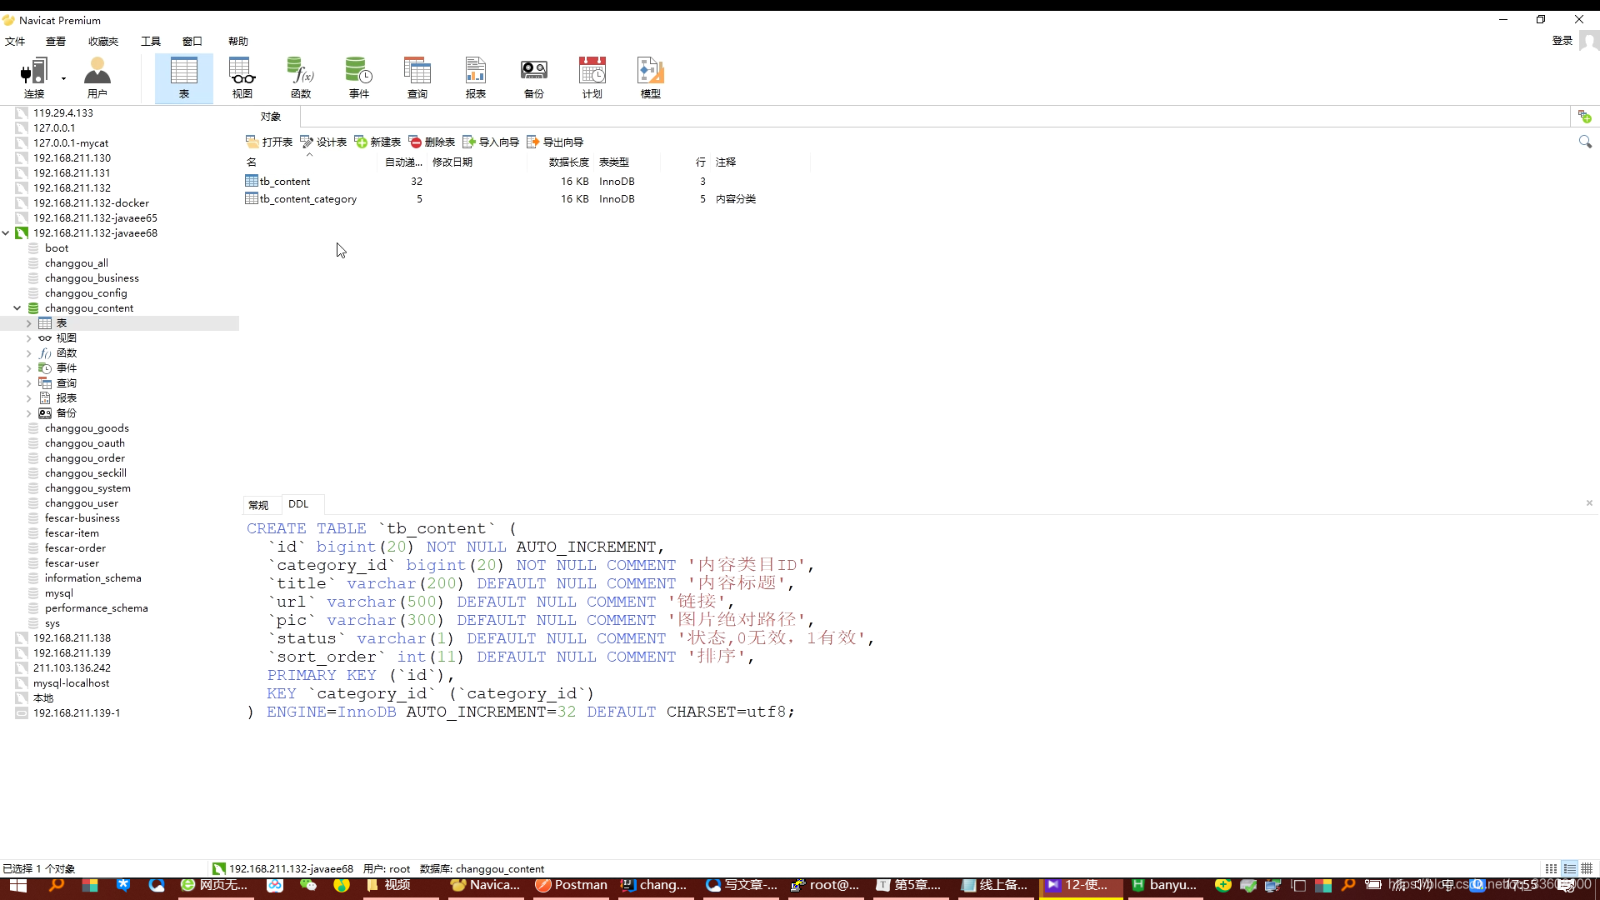Open the Query (查询) toolbar icon
This screenshot has width=1600, height=900.
tap(417, 78)
